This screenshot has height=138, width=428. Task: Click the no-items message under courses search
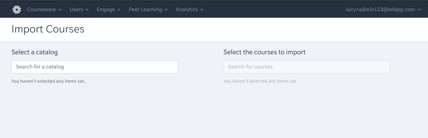click(x=260, y=81)
